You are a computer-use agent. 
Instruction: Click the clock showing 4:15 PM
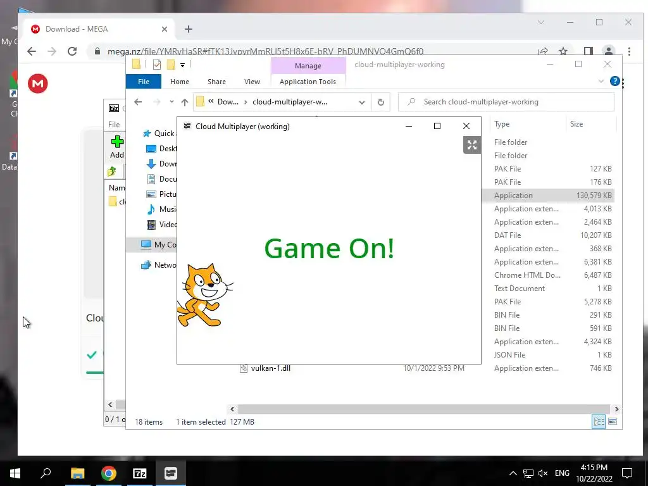coord(594,473)
